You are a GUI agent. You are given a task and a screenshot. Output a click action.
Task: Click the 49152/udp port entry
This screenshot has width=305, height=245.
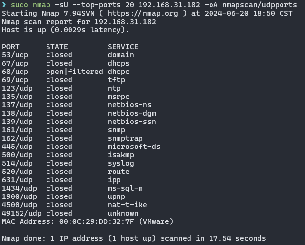[22, 214]
